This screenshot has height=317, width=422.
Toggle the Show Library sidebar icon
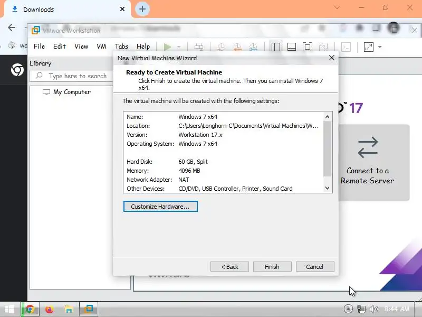(x=275, y=47)
